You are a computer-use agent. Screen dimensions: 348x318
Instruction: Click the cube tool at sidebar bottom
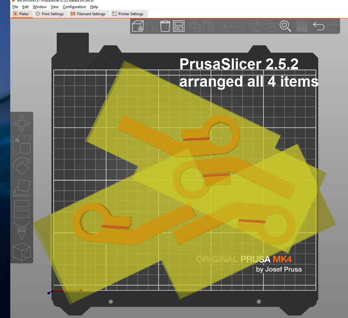pyautogui.click(x=22, y=252)
